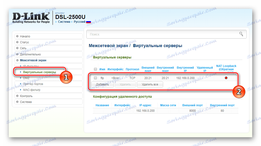Click the Удалить все button
The image size is (261, 146).
(x=150, y=84)
